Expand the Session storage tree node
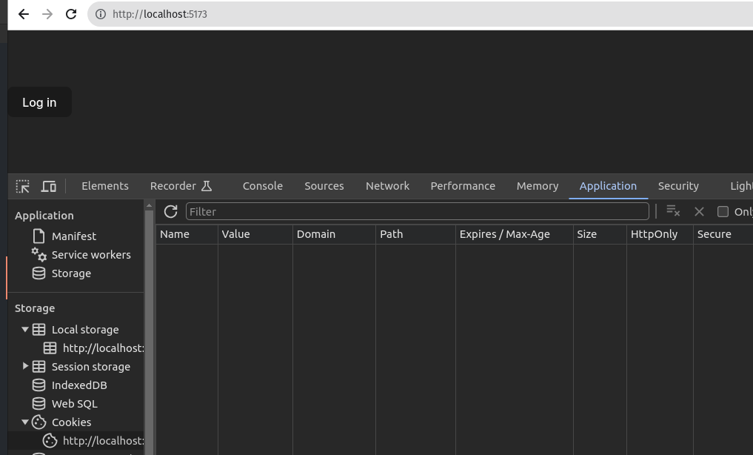 coord(25,366)
